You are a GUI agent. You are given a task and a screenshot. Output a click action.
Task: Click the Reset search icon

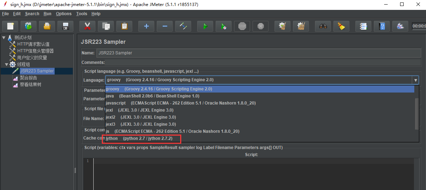[x=341, y=26]
